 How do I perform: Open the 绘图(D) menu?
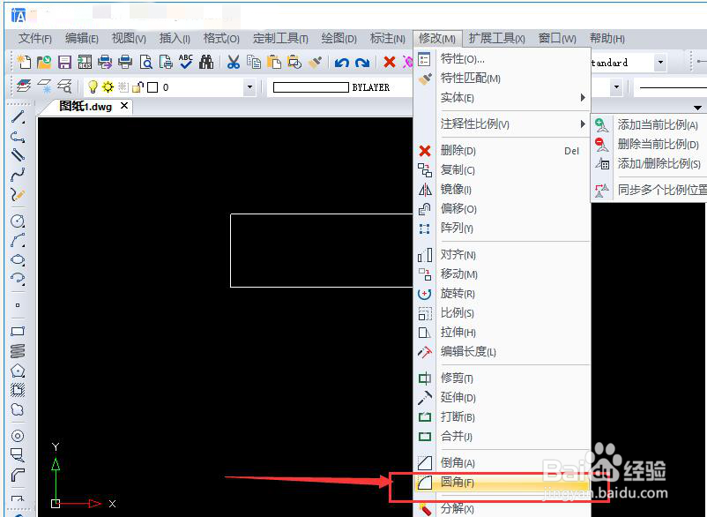[339, 39]
